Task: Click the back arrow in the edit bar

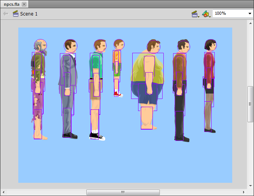Action: [x=6, y=14]
